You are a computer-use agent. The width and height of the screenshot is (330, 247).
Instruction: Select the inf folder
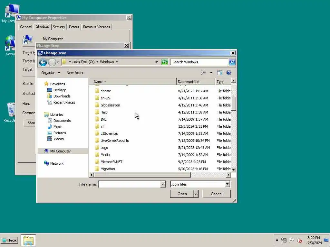coord(102,126)
